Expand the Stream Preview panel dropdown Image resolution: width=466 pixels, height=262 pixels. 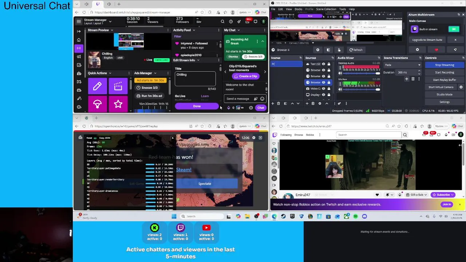click(x=112, y=30)
